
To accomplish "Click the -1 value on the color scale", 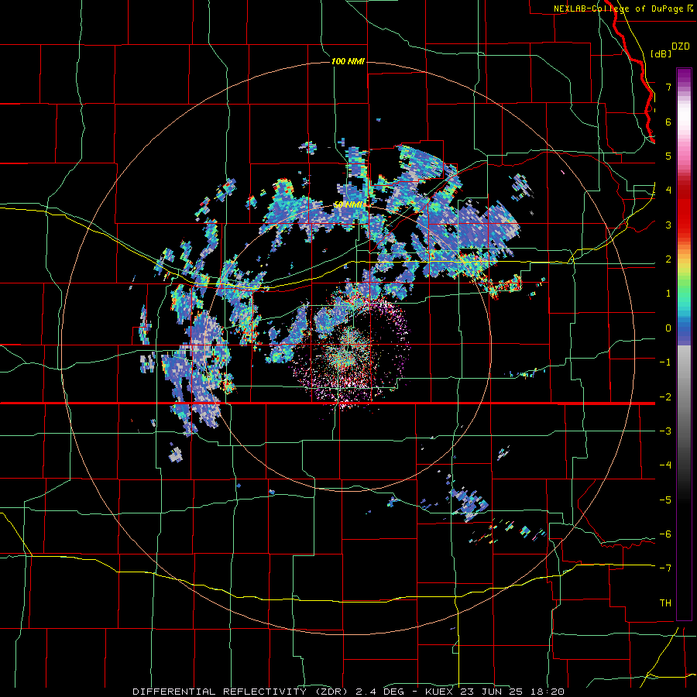I will (x=665, y=362).
